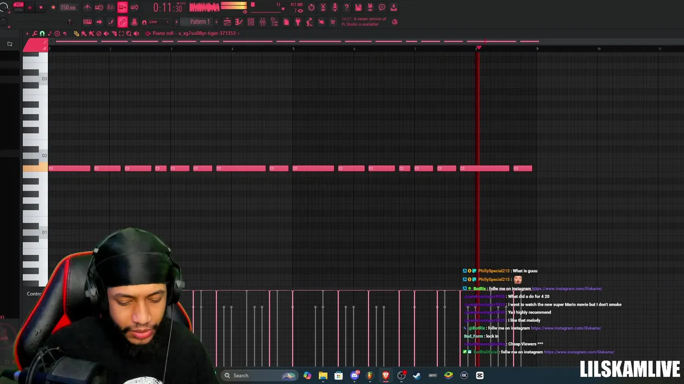Toggle loop recording button
Viewport: 684px width, 384px height.
(x=134, y=7)
